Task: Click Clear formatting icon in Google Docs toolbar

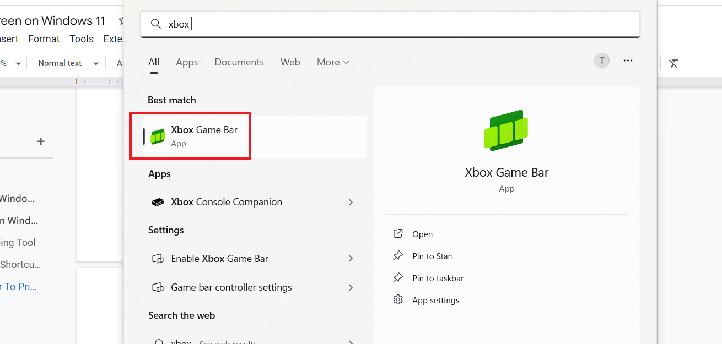Action: click(x=673, y=63)
